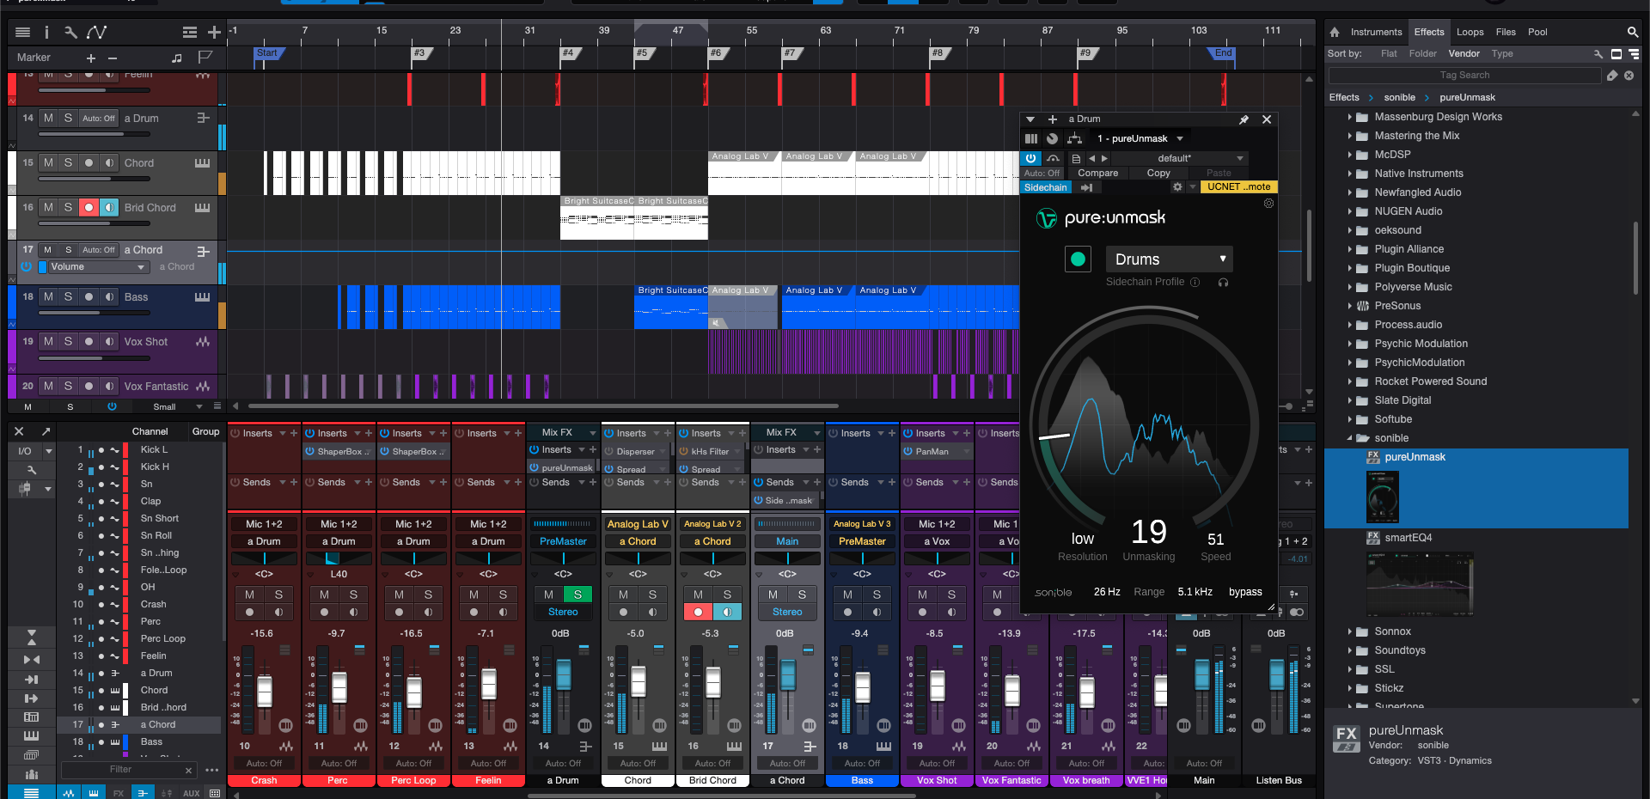Sort the browser by Type
1650x799 pixels.
point(1502,53)
